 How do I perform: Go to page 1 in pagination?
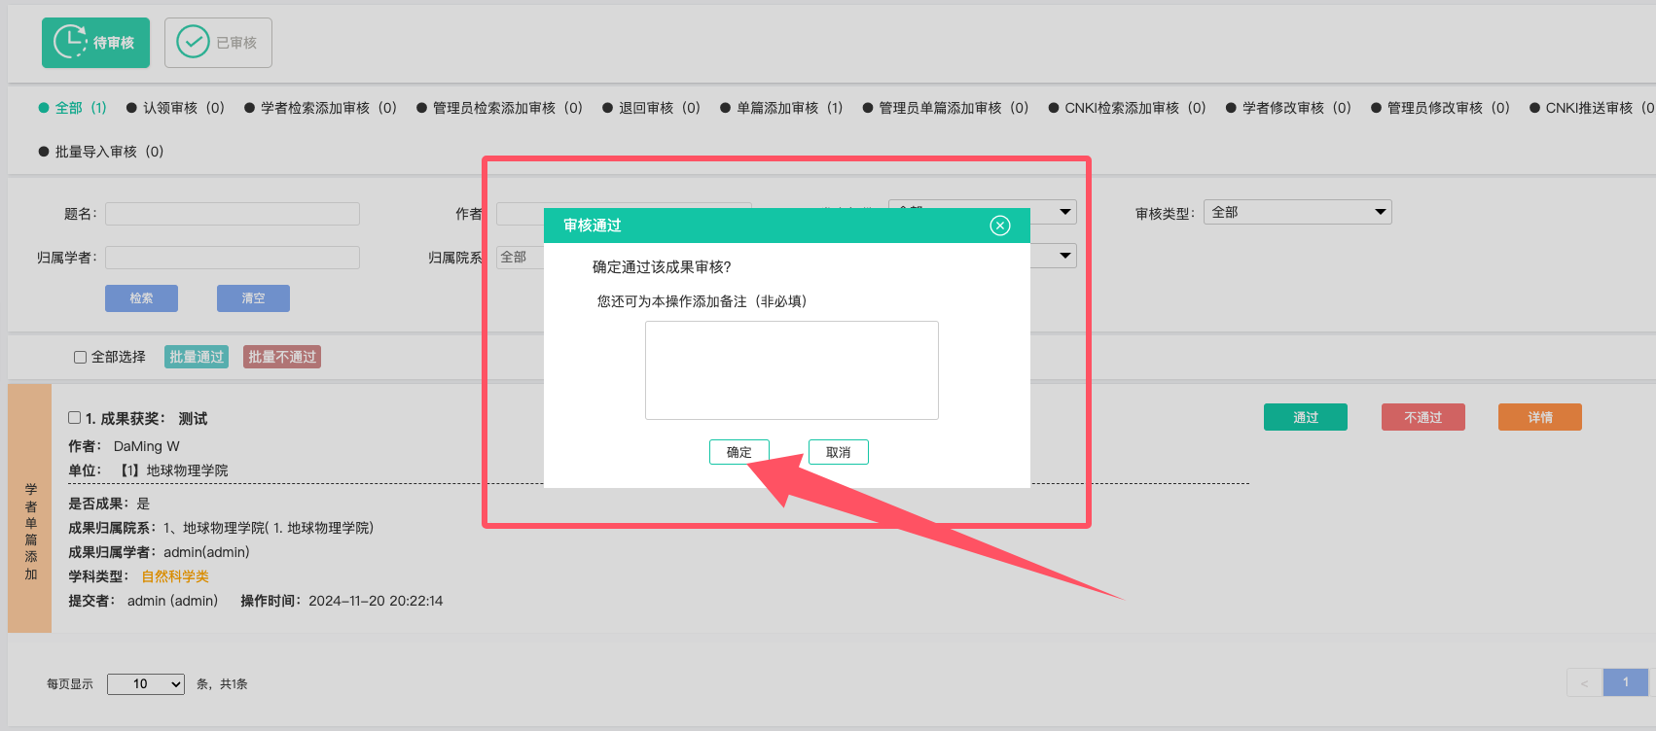tap(1625, 682)
